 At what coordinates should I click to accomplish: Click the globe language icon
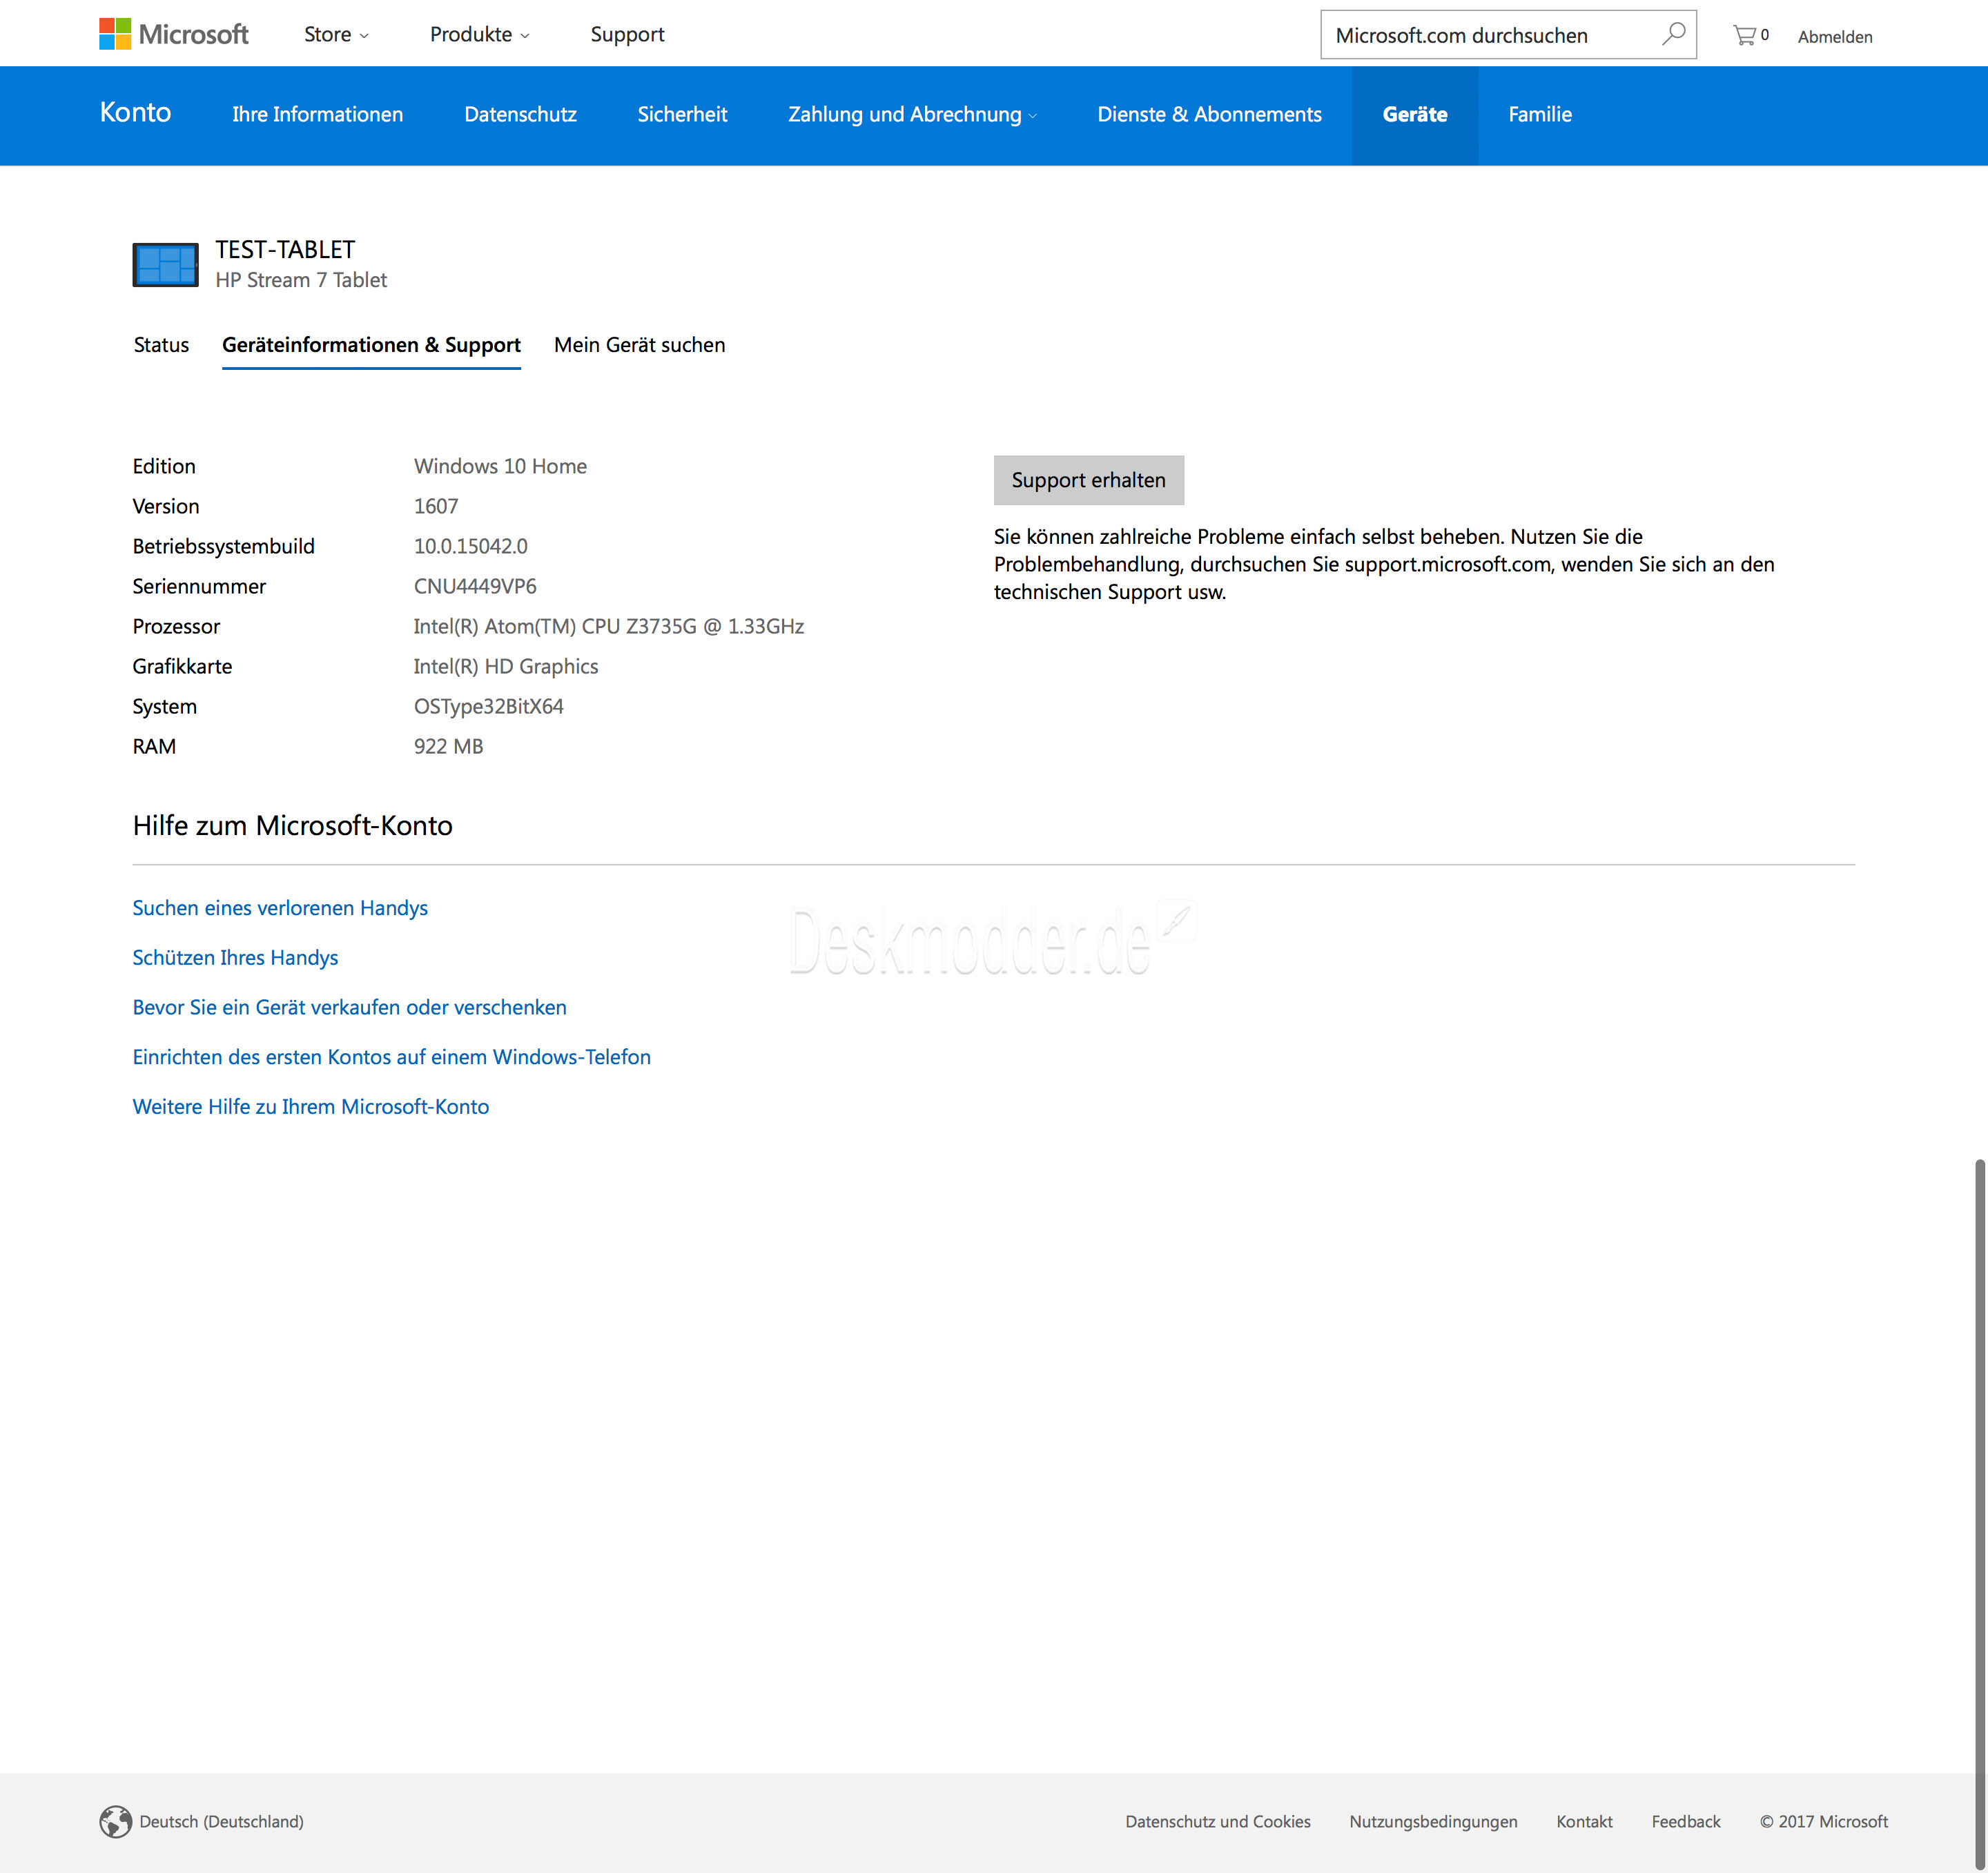pyautogui.click(x=115, y=1821)
